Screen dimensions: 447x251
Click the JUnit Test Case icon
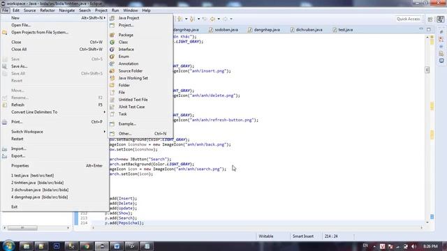(112, 107)
